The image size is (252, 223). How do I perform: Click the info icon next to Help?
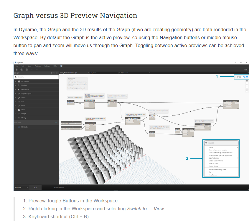point(61,66)
